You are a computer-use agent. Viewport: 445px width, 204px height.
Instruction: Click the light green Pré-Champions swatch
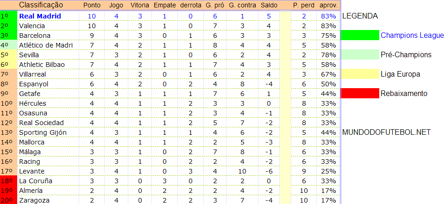(360, 54)
